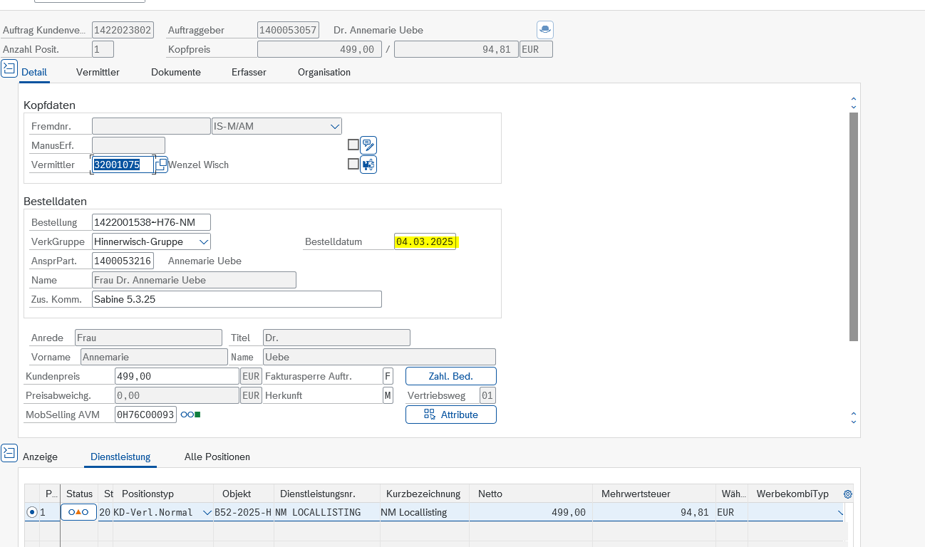Open the Dokumente tab
The image size is (925, 547).
[176, 72]
